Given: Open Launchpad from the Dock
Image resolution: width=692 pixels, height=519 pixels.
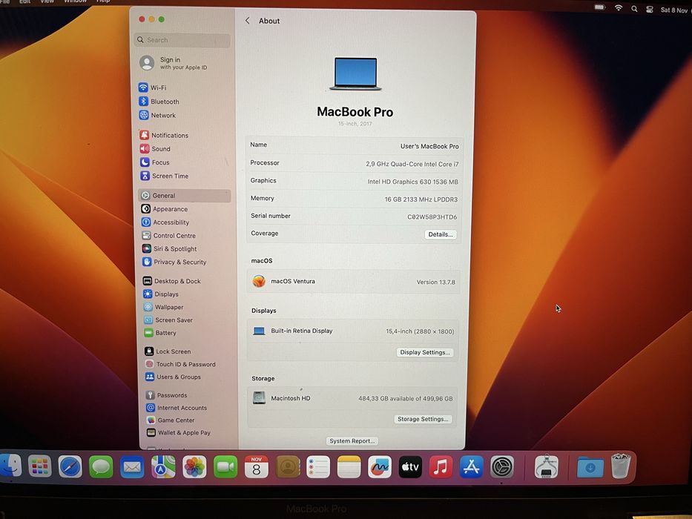Looking at the screenshot, I should (40, 466).
